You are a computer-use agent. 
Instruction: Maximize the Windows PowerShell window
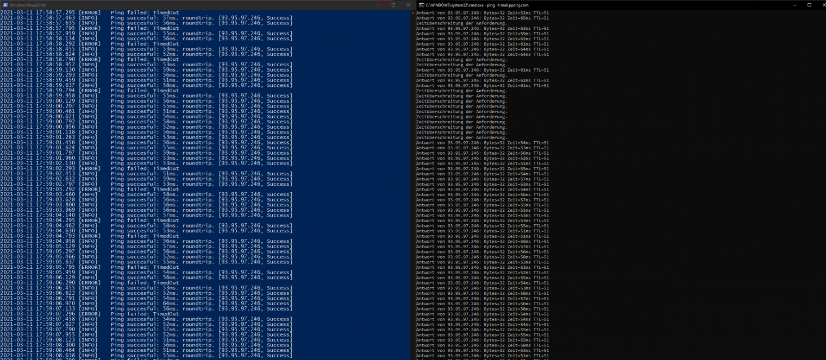[393, 5]
